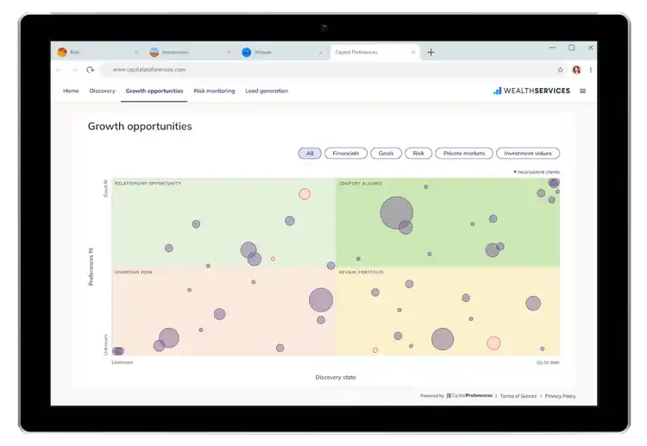This screenshot has height=446, width=647.
Task: Select the All filter pill
Action: tap(310, 154)
